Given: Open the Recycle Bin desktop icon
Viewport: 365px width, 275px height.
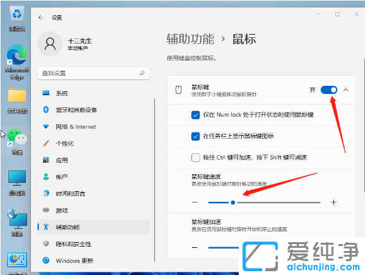Looking at the screenshot, I should pyautogui.click(x=17, y=19).
